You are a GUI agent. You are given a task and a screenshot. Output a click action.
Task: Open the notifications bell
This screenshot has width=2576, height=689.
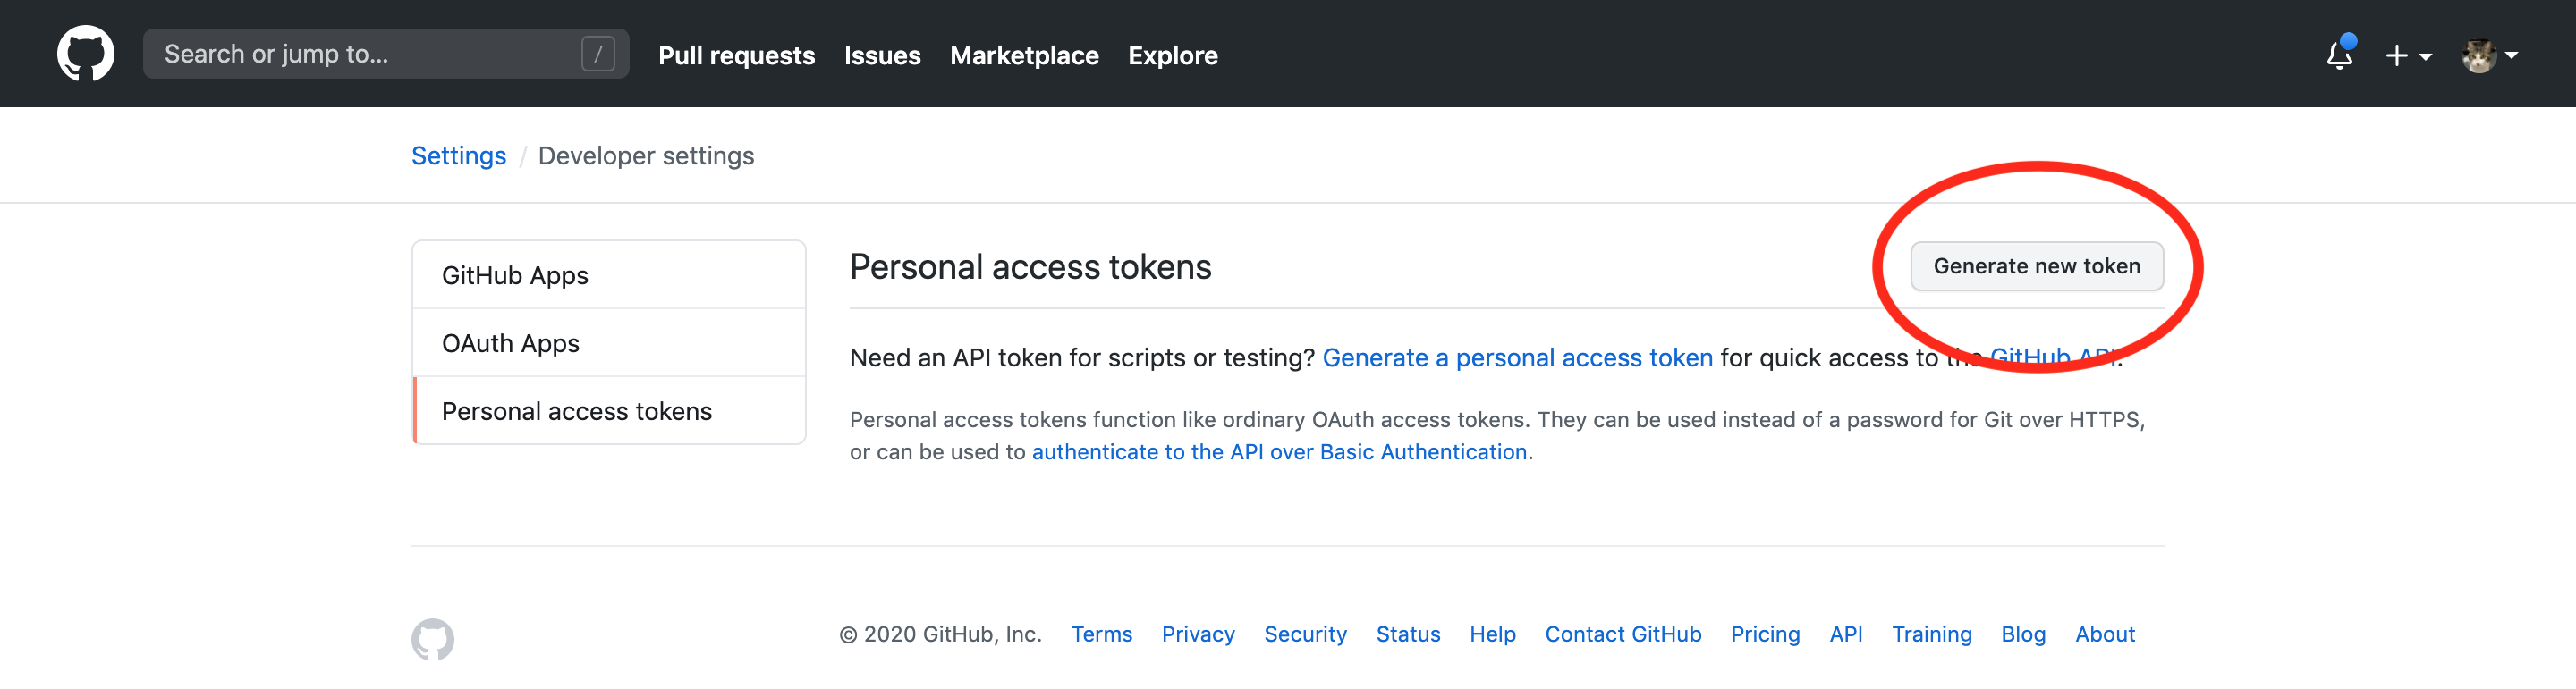(x=2340, y=54)
